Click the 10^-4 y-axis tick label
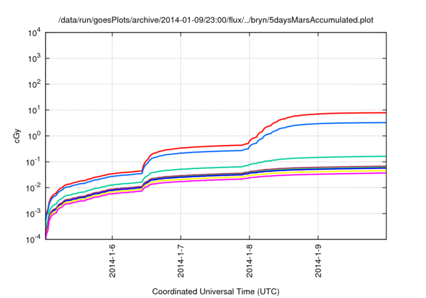The width and height of the screenshot is (426, 298). [33, 239]
